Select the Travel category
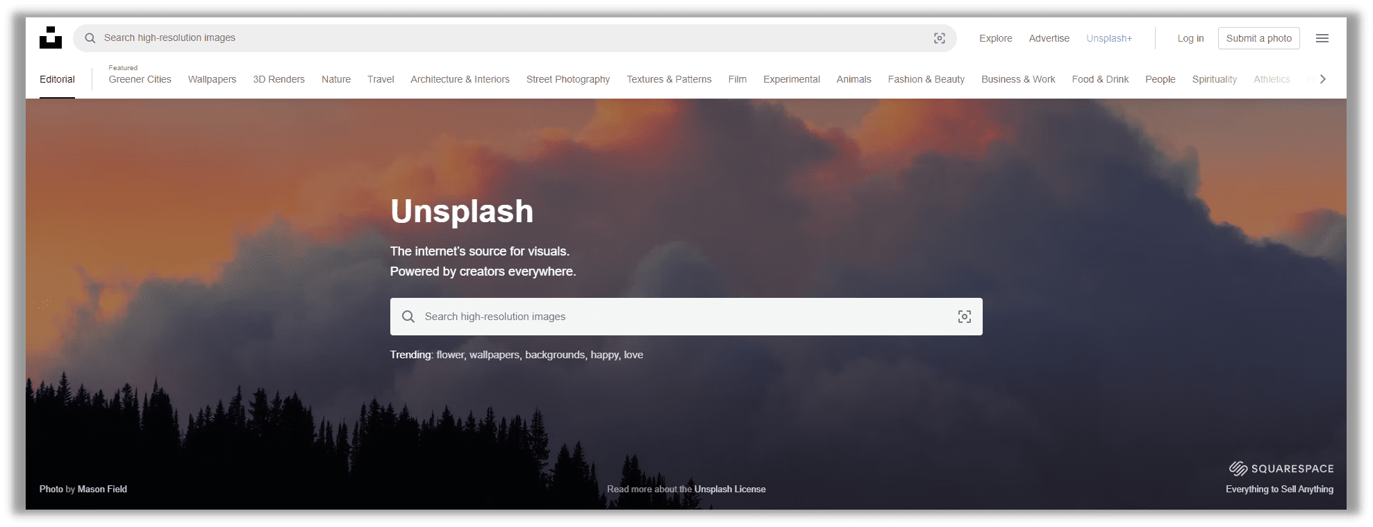Image resolution: width=1373 pixels, height=527 pixels. (x=381, y=79)
